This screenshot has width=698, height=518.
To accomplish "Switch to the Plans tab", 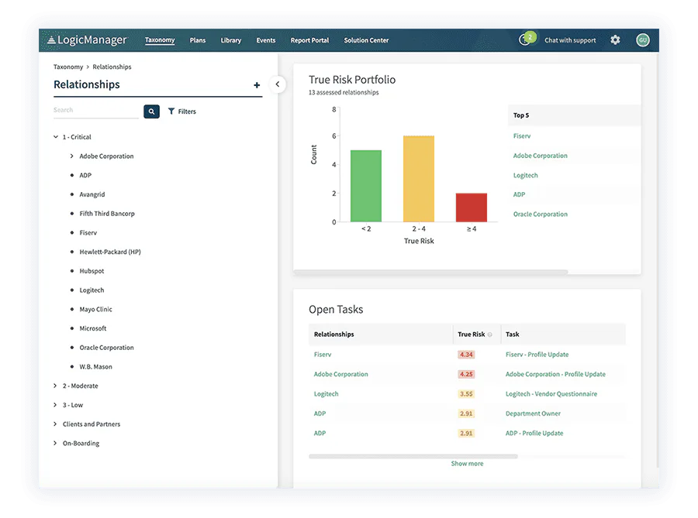I will coord(197,40).
